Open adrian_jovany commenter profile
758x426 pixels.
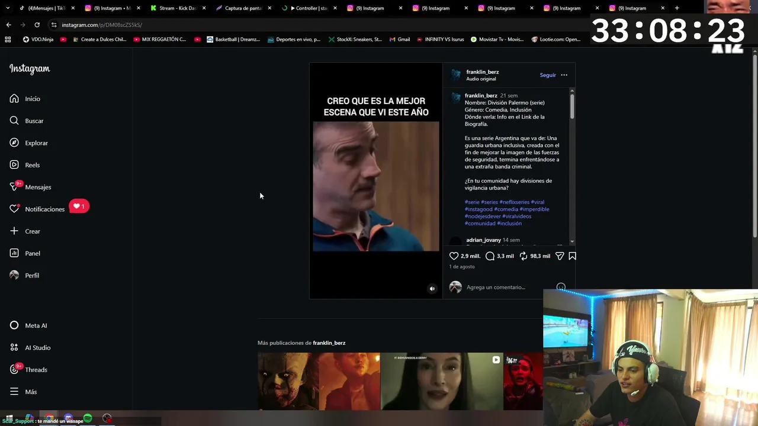coord(483,240)
